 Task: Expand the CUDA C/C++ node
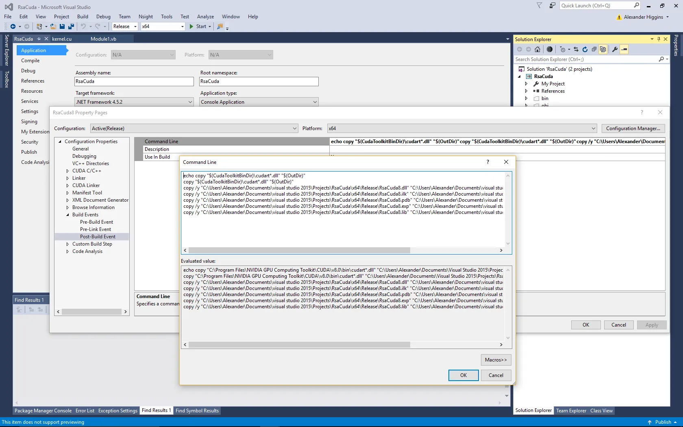pyautogui.click(x=67, y=171)
